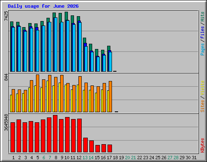Click day 26 on the x-axis
The width and height of the screenshot is (207, 162).
click(164, 158)
